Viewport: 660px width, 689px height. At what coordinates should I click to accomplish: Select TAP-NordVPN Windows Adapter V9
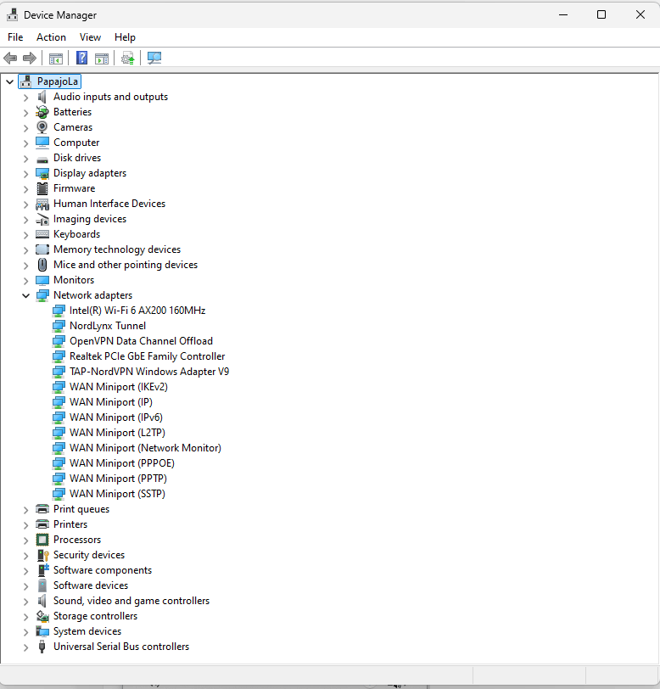point(149,372)
